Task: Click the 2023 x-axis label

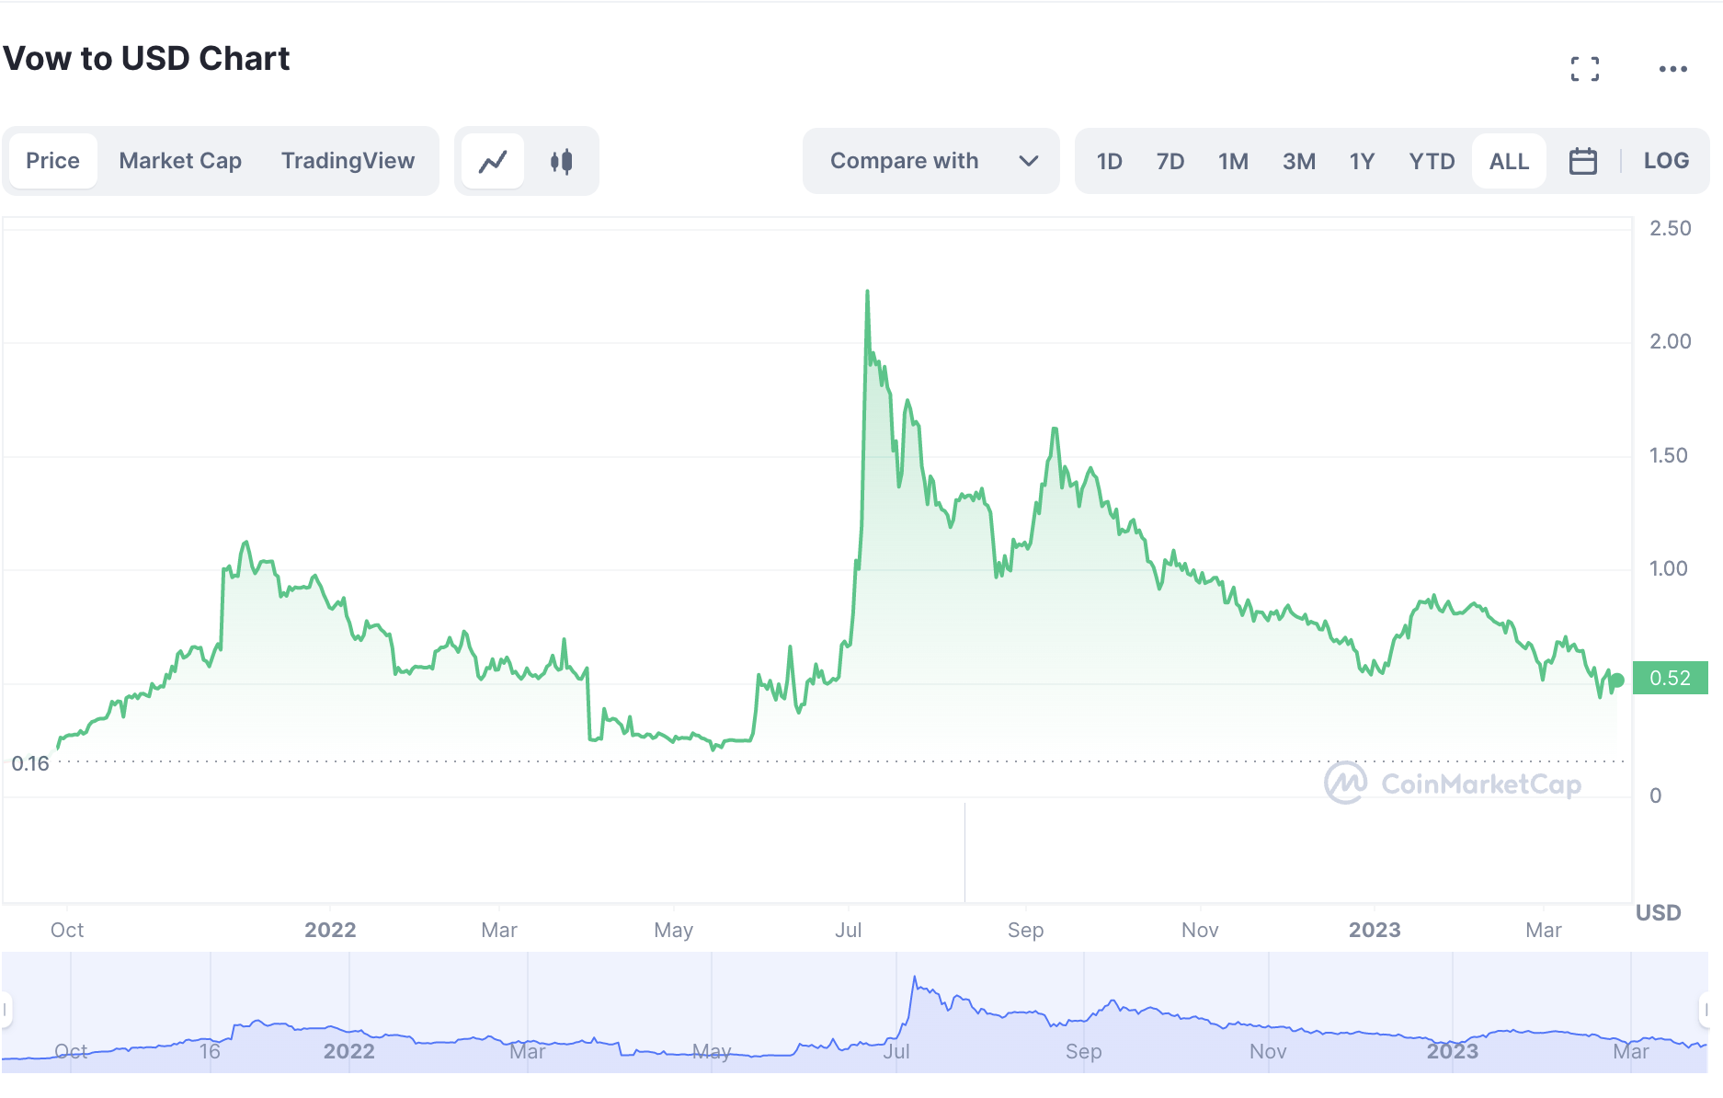Action: coord(1375,930)
